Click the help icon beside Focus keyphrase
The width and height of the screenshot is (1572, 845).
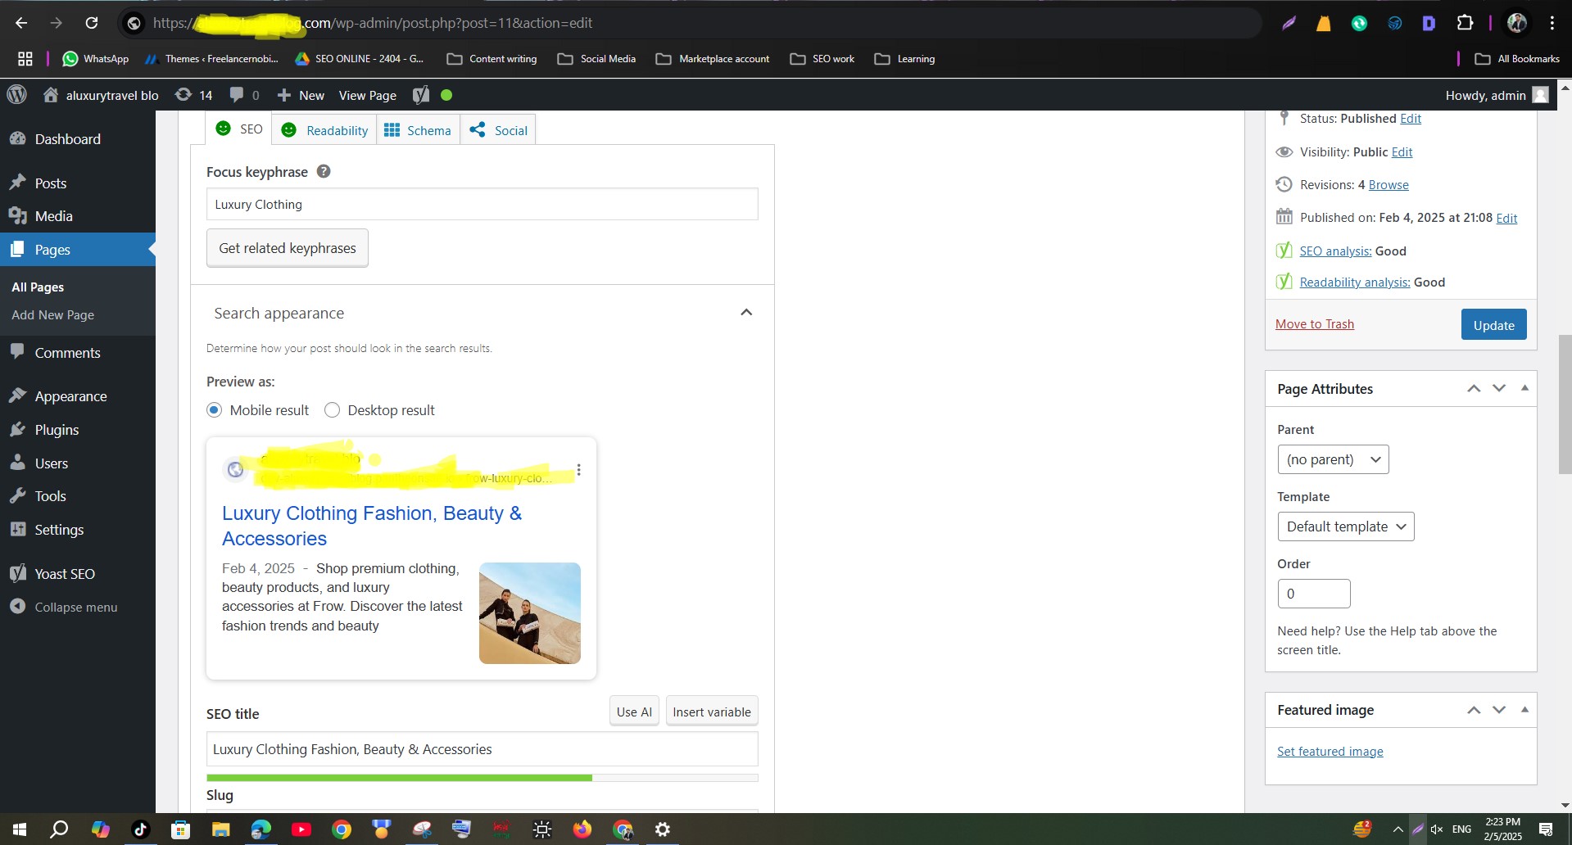point(324,171)
